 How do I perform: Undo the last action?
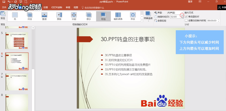pos(9,2)
